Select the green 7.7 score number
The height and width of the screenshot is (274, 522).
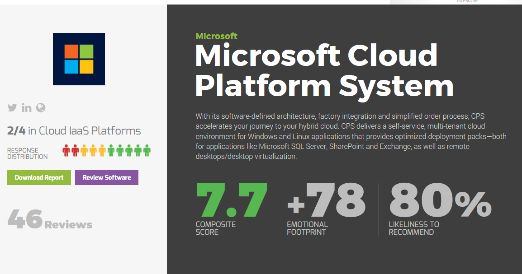[x=232, y=200]
